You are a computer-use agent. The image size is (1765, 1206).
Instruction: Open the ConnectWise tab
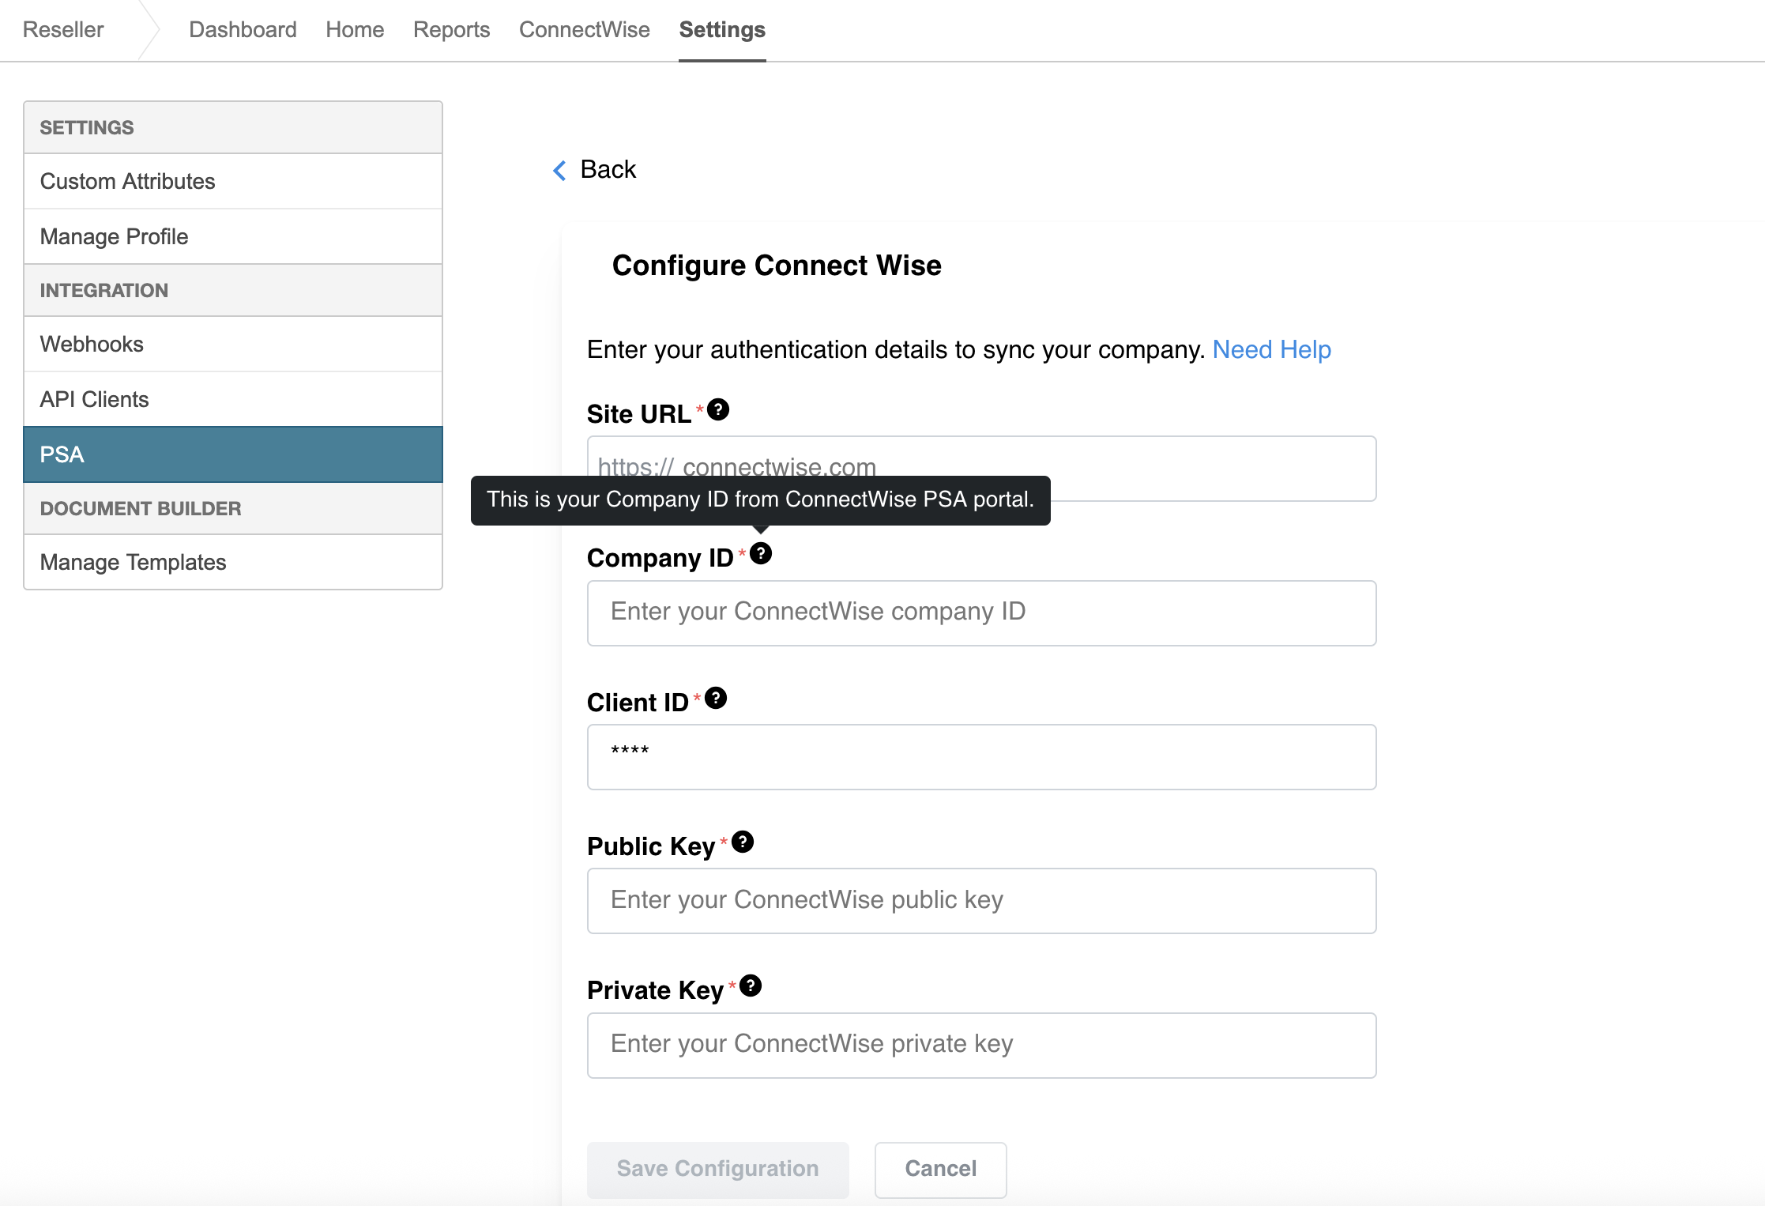pos(585,29)
